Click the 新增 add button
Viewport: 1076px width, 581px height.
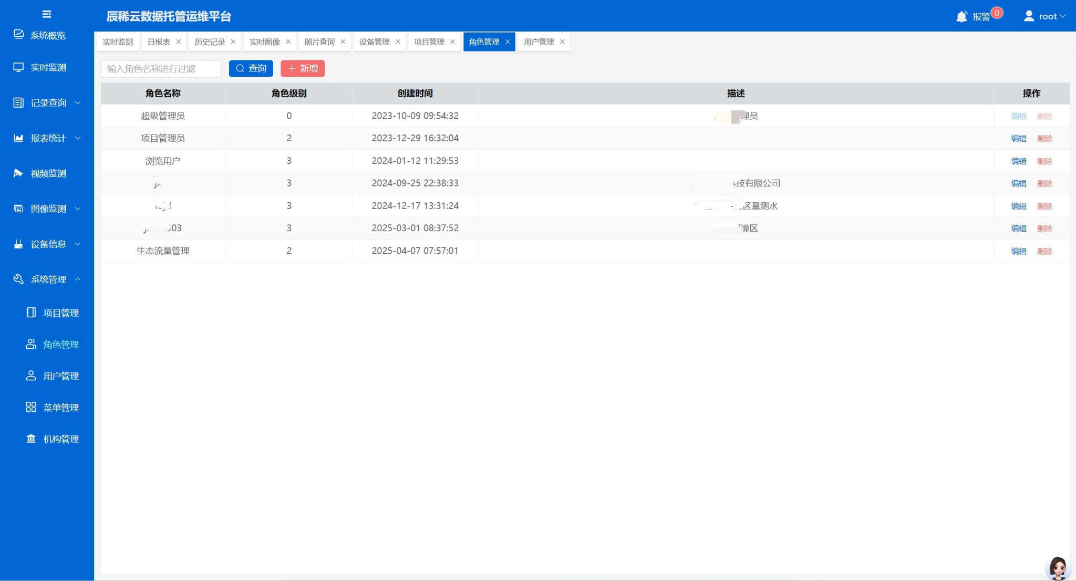303,68
